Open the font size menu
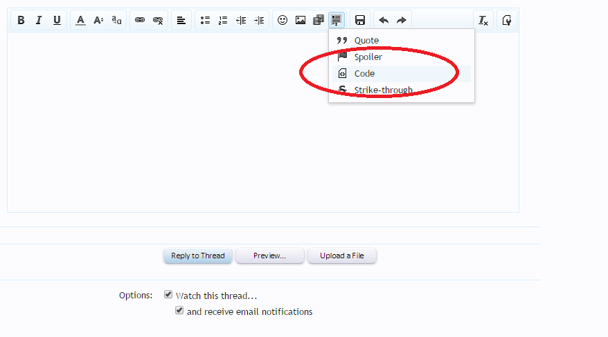 (x=98, y=20)
